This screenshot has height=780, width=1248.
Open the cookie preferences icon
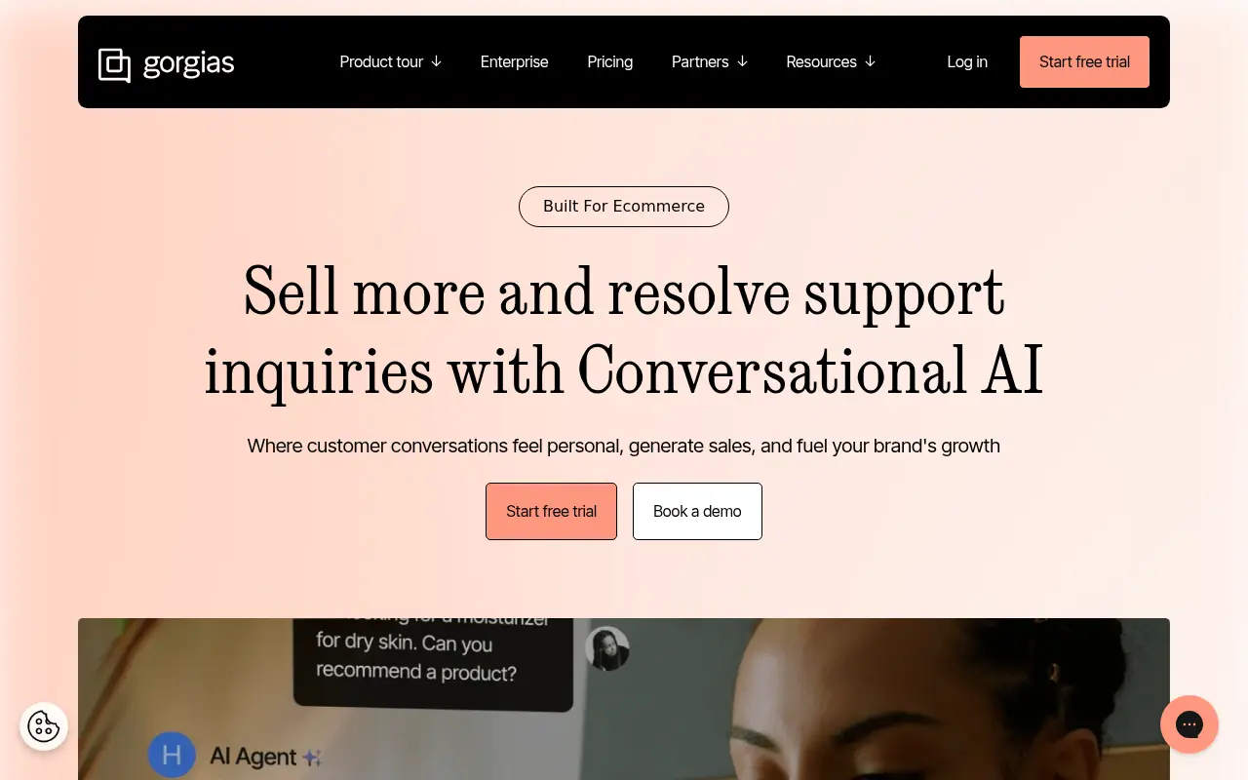[x=44, y=726]
